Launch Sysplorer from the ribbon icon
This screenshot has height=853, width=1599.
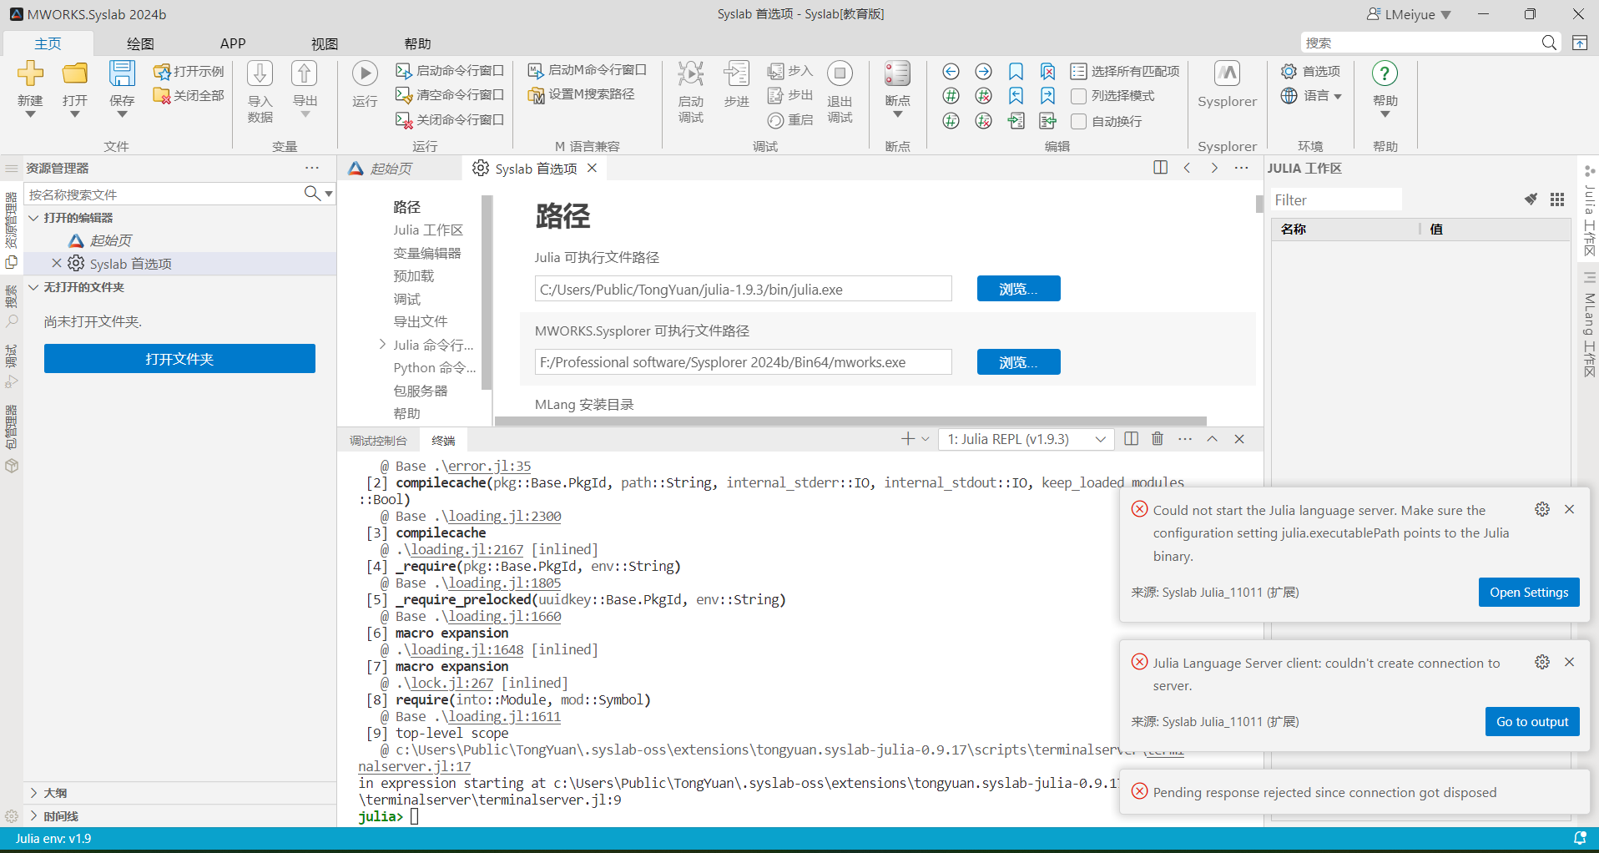[x=1227, y=73]
